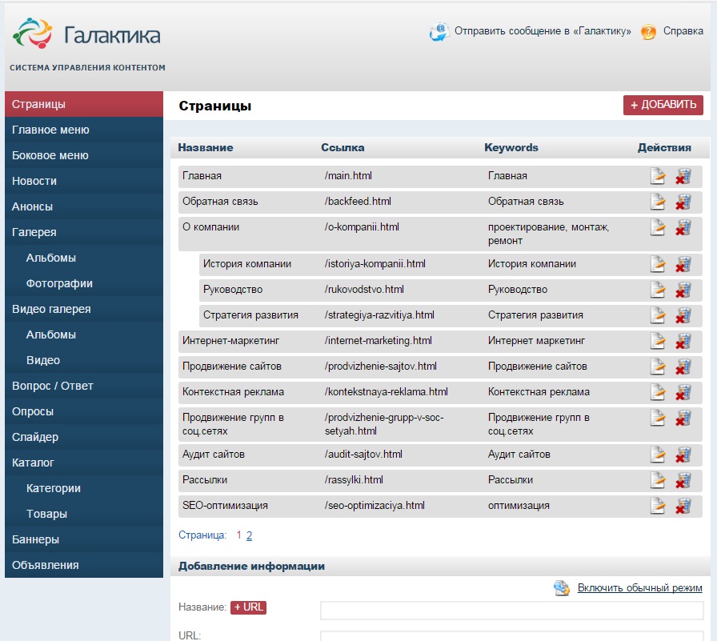The image size is (717, 641).
Task: Delete the Стратегия развития page
Action: (x=683, y=315)
